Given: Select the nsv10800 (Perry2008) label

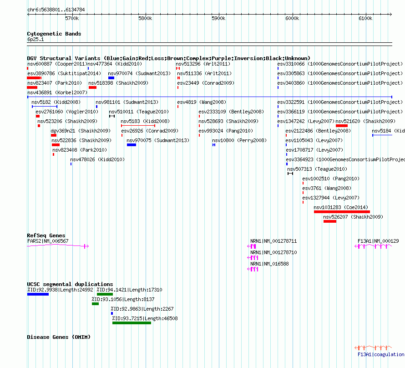Looking at the screenshot, I should 239,140.
